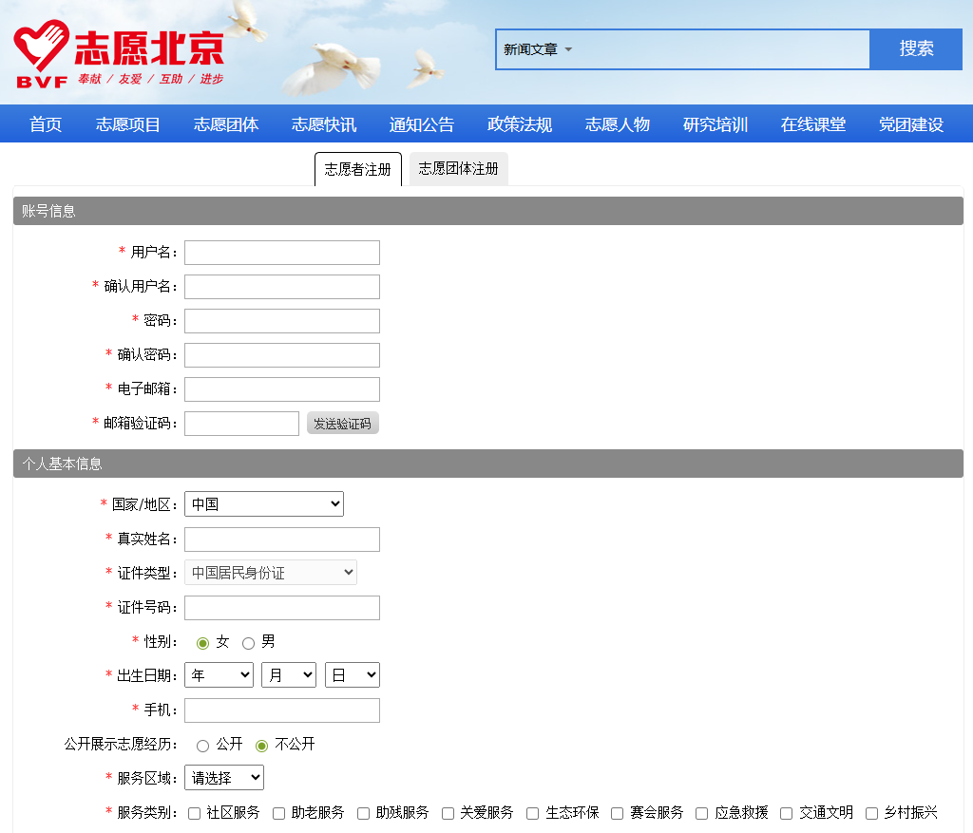The image size is (973, 833).
Task: Check the 社区服务 checkbox
Action: [x=195, y=813]
